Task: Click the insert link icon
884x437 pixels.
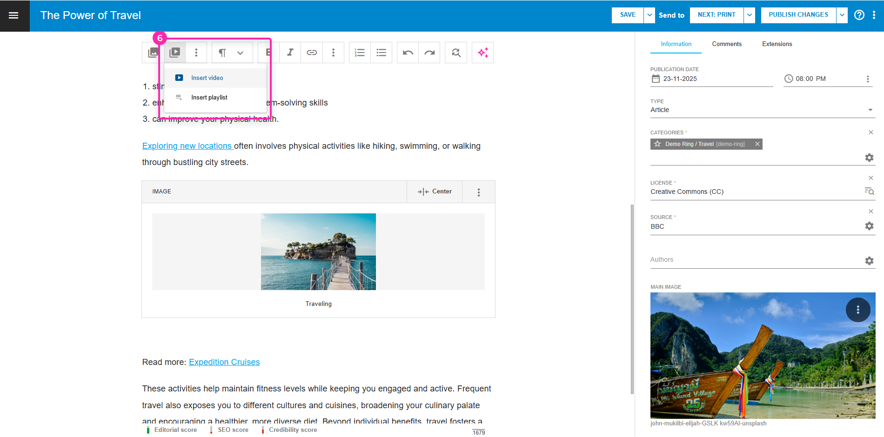Action: (x=312, y=53)
